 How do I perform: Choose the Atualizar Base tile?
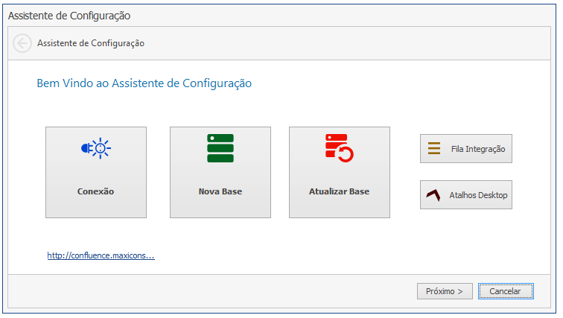(340, 172)
